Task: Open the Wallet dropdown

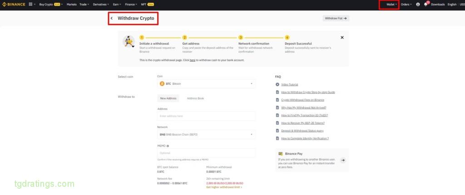Action: click(391, 5)
